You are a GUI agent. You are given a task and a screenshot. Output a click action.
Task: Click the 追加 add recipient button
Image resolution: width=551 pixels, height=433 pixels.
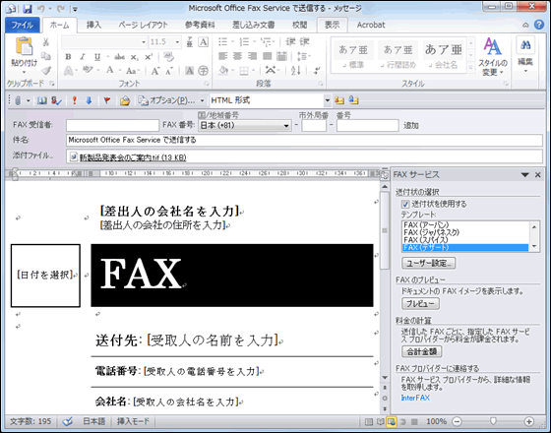[411, 126]
